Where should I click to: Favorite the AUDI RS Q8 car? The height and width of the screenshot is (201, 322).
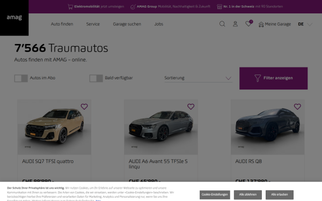coord(297,107)
